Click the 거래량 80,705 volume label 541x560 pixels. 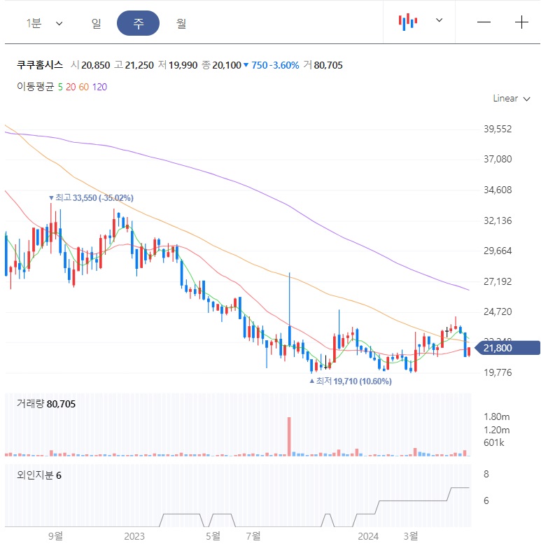point(46,404)
